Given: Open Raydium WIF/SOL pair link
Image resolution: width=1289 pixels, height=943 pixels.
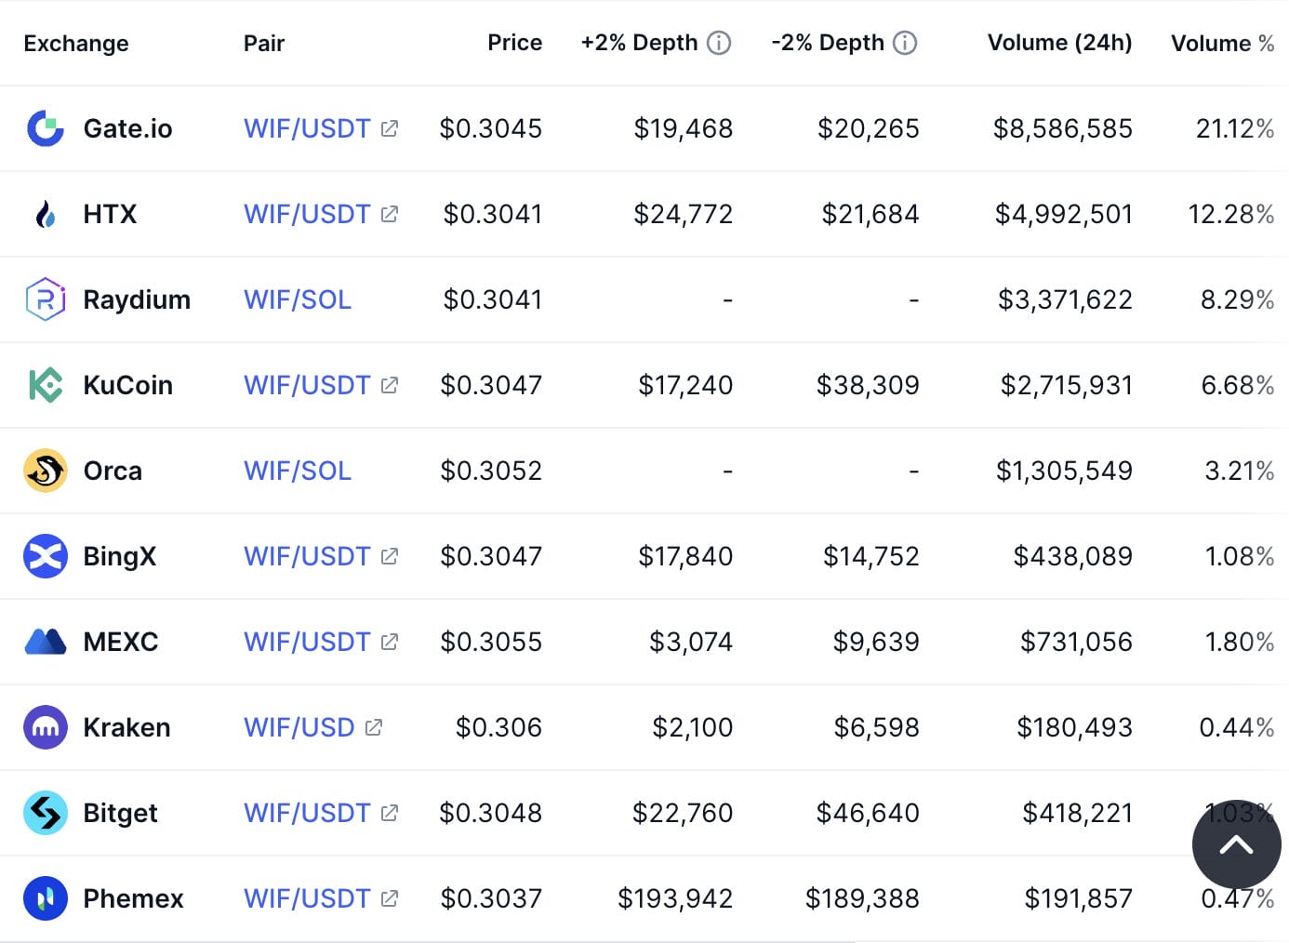Looking at the screenshot, I should (x=298, y=299).
